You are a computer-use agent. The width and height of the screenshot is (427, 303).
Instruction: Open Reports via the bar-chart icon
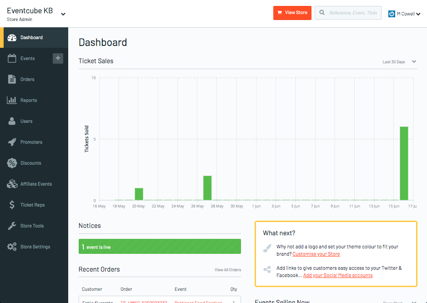(x=13, y=100)
